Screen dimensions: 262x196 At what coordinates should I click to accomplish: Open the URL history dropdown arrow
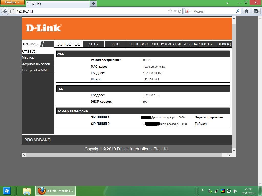point(175,11)
